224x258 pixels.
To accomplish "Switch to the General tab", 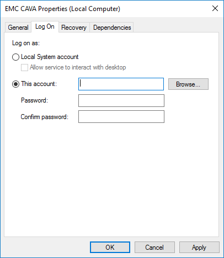I will (x=18, y=28).
